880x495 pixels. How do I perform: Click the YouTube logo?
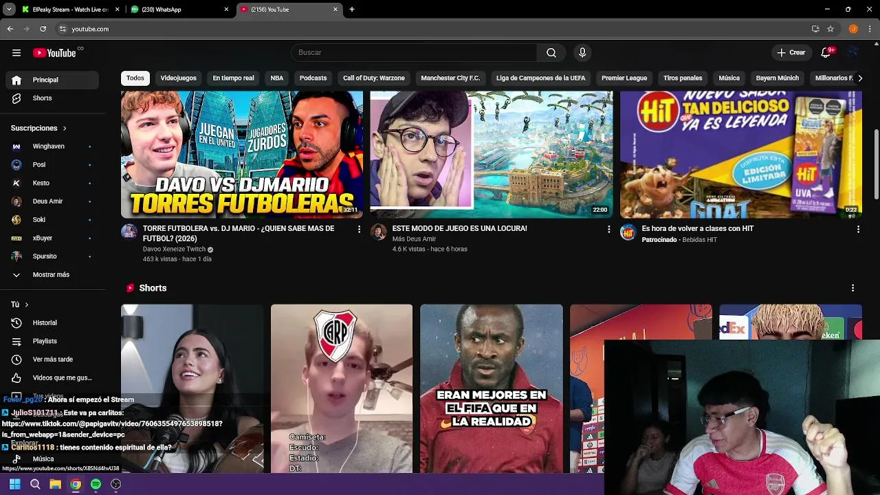click(x=54, y=53)
